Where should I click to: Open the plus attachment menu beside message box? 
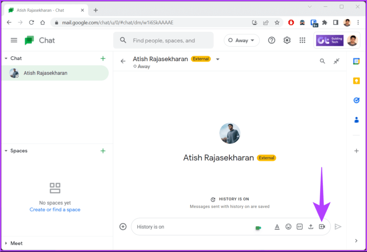click(x=123, y=227)
